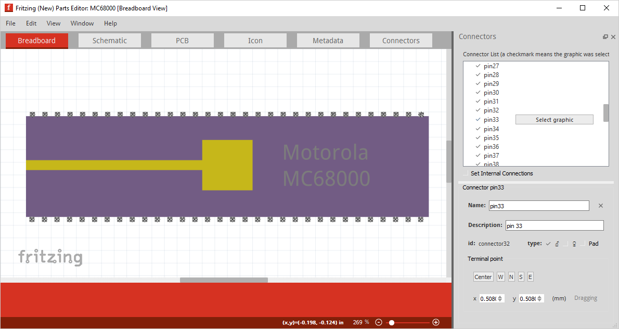The image size is (619, 329).
Task: Switch to the Schematic tab
Action: click(x=109, y=40)
